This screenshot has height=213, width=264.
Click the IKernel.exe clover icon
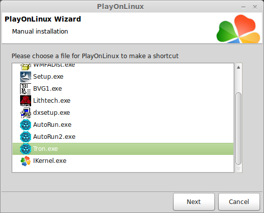26,161
